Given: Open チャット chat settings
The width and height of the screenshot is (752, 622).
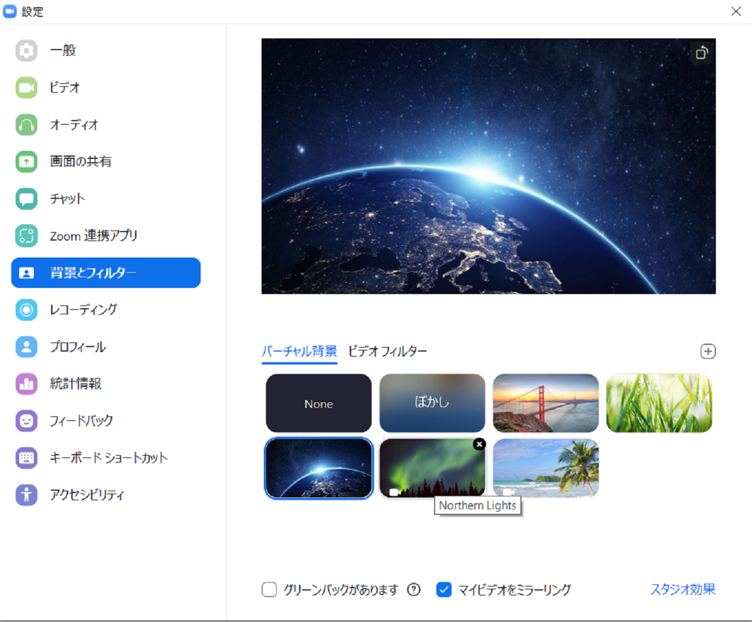Looking at the screenshot, I should coord(67,199).
